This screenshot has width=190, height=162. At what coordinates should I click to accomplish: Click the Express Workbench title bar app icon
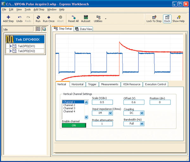tap(3, 4)
